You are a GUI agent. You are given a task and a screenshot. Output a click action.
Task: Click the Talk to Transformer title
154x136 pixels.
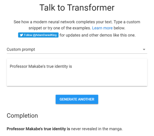point(77,7)
